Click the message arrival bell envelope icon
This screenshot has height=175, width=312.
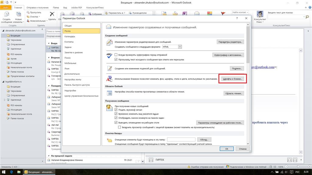click(x=109, y=108)
